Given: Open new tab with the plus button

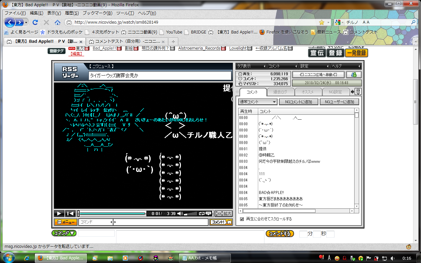Looking at the screenshot, I should click(x=173, y=42).
